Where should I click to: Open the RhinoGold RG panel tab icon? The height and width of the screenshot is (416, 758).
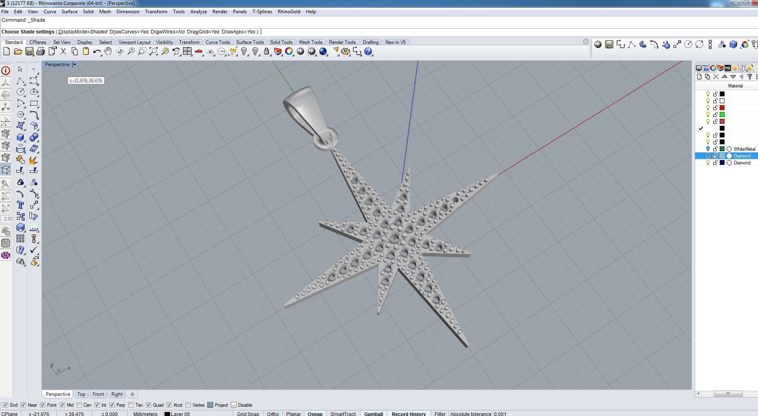pos(727,68)
